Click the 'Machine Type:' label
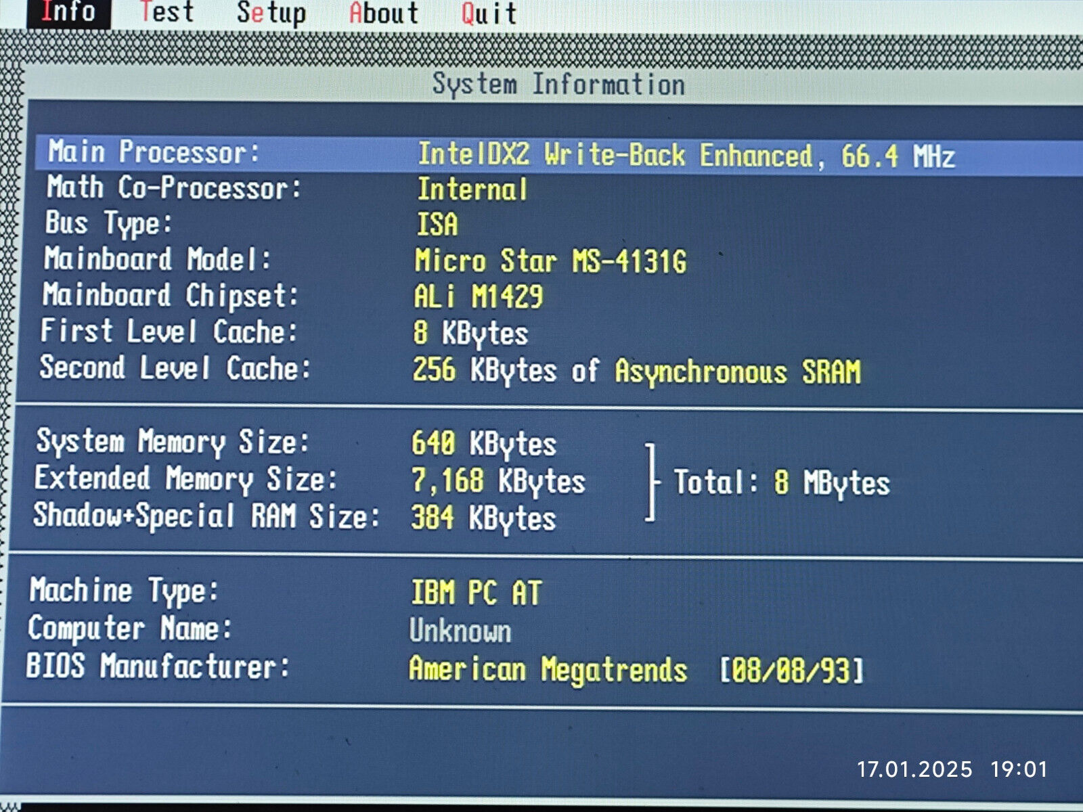This screenshot has height=812, width=1083. tap(125, 591)
